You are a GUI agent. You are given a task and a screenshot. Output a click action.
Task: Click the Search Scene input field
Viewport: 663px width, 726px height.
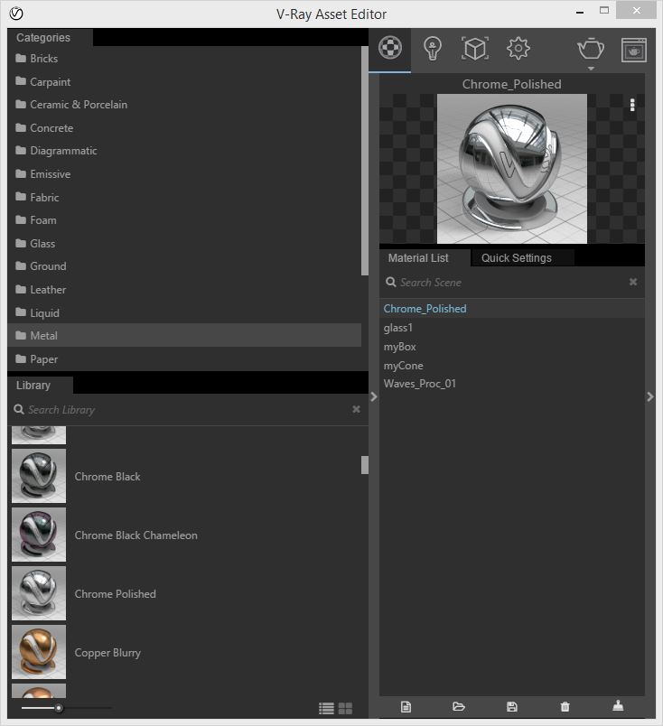pyautogui.click(x=512, y=283)
